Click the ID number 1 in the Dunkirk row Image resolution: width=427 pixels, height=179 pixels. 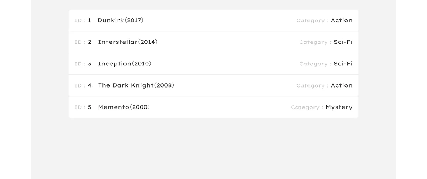[89, 20]
